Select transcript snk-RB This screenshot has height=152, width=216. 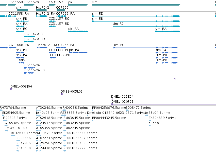point(22,21)
